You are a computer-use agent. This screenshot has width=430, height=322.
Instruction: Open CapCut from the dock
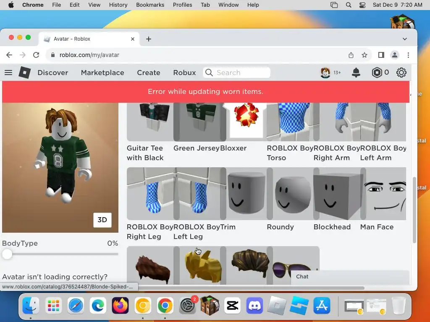pos(232,305)
